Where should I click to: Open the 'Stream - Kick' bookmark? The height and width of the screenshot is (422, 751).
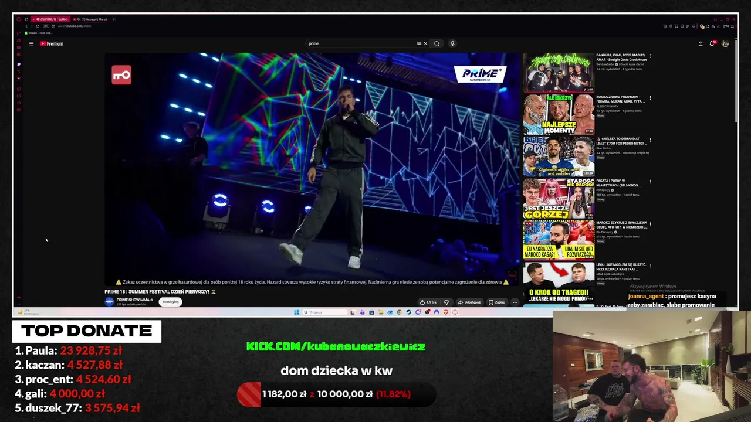39,33
